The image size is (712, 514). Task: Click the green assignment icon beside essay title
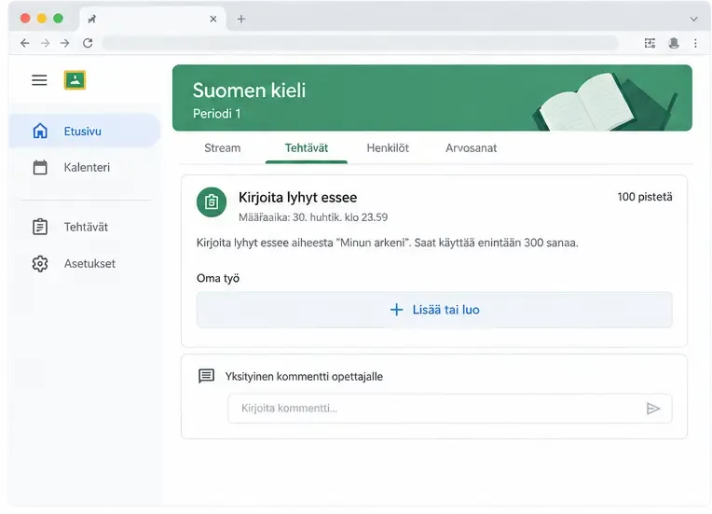(212, 202)
